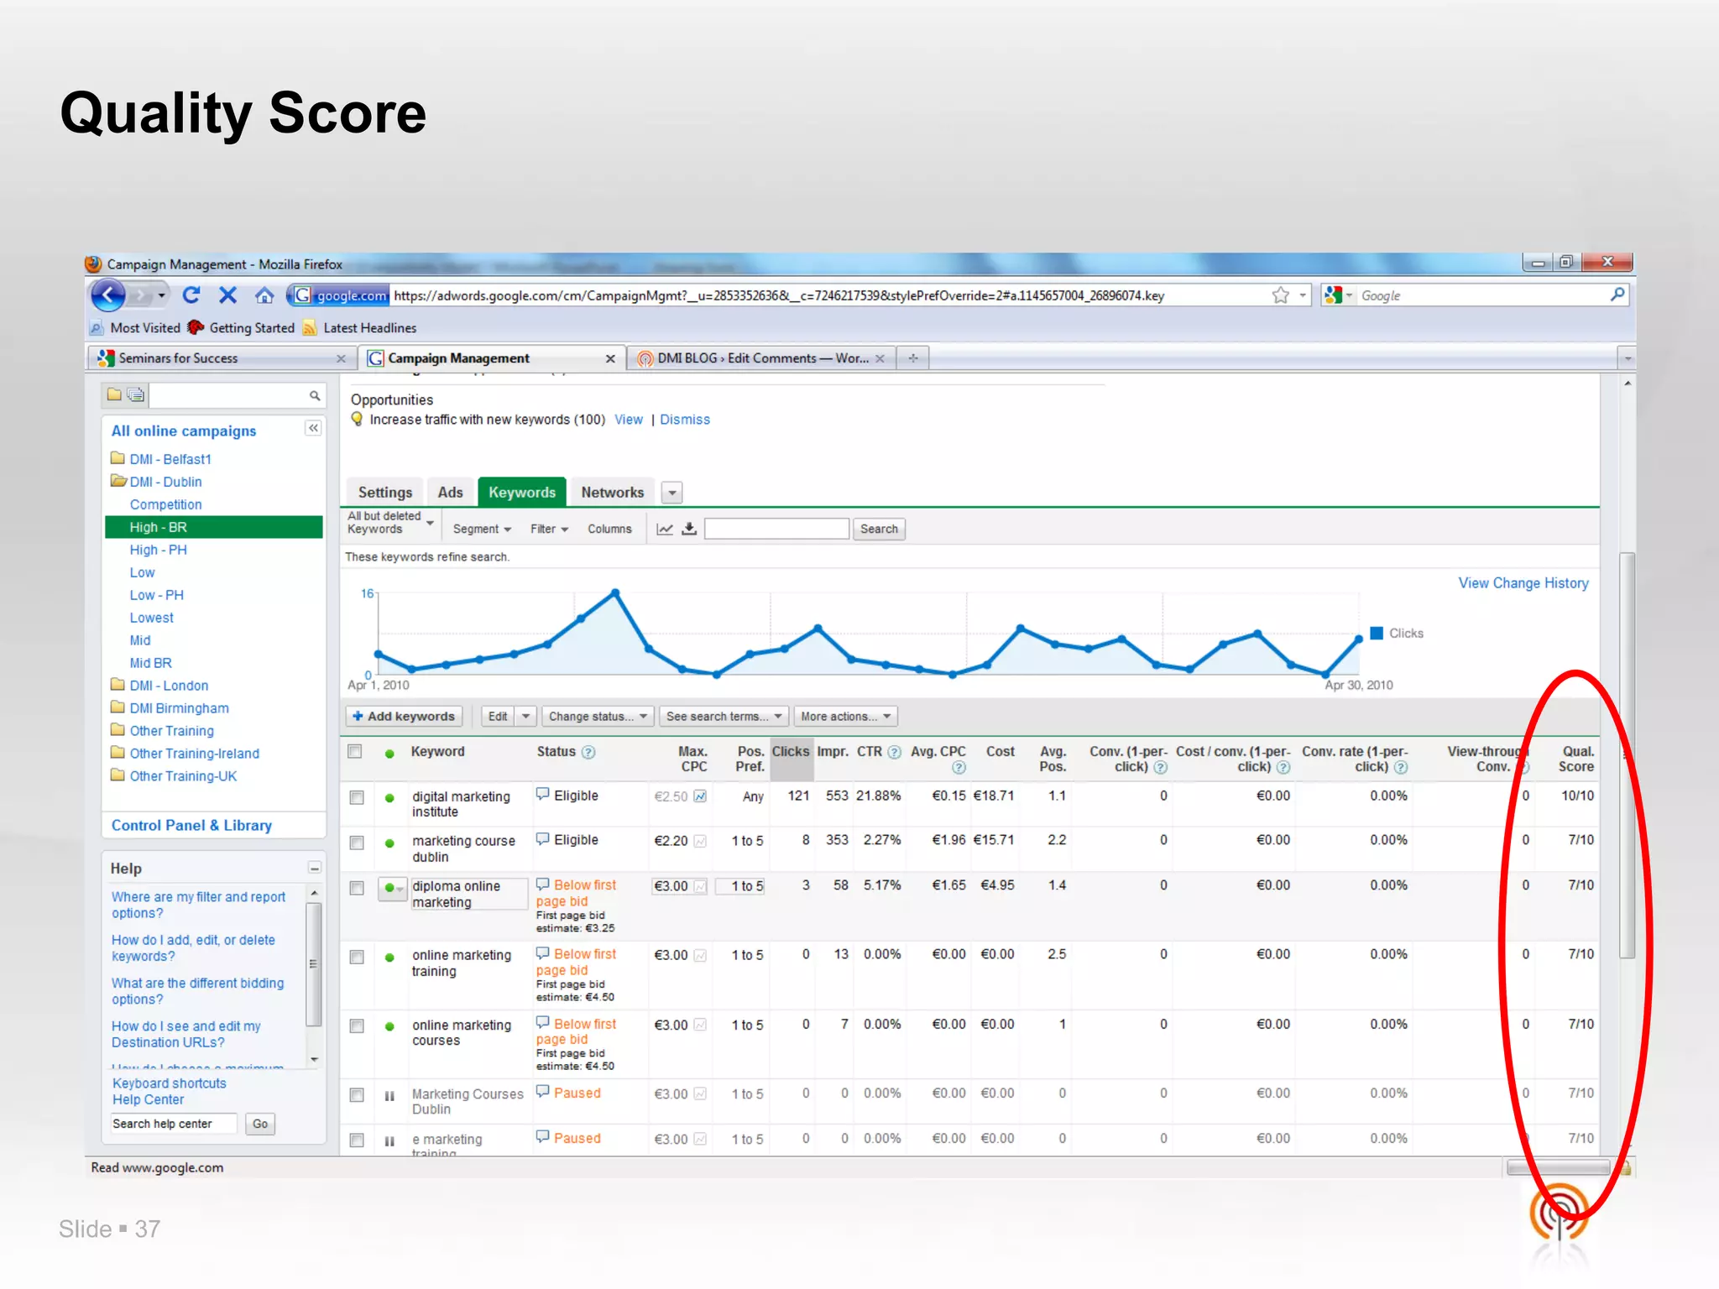Click the sidebar search magnifier icon

315,395
